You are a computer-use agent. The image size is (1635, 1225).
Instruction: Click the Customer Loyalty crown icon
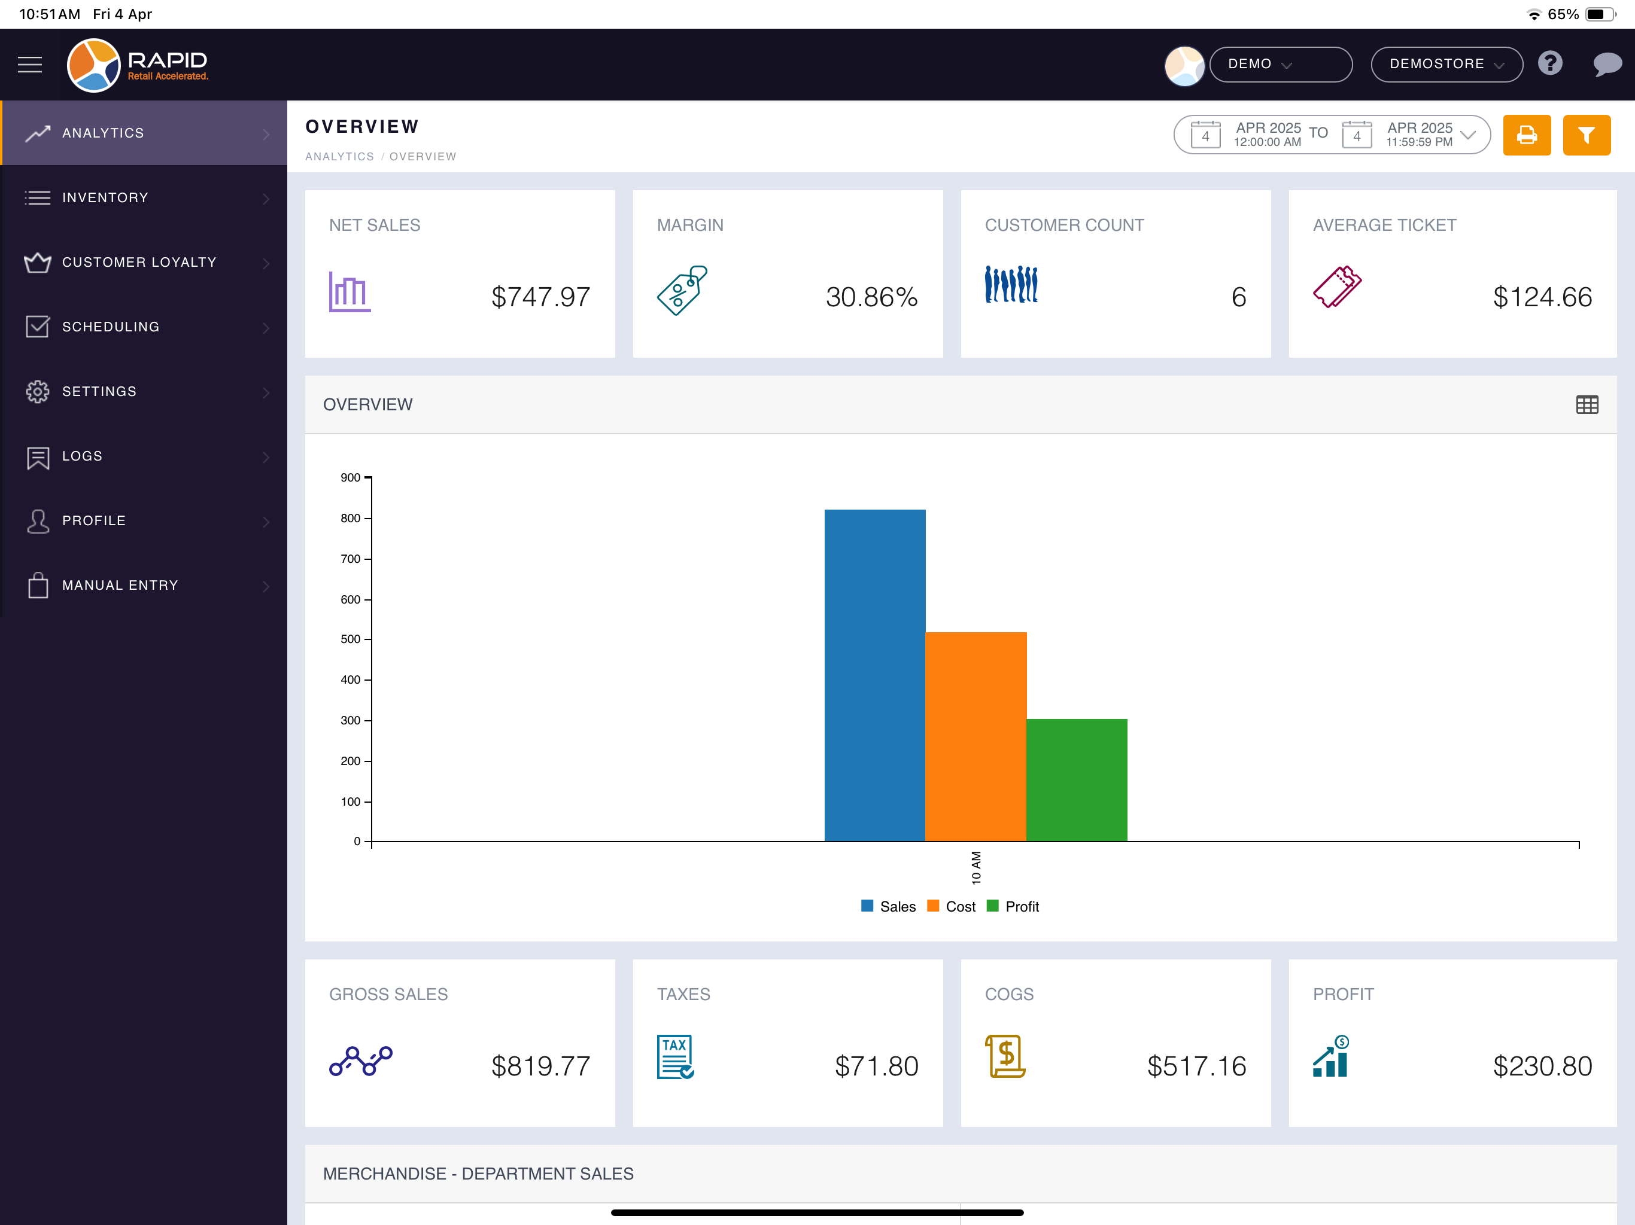pos(38,263)
